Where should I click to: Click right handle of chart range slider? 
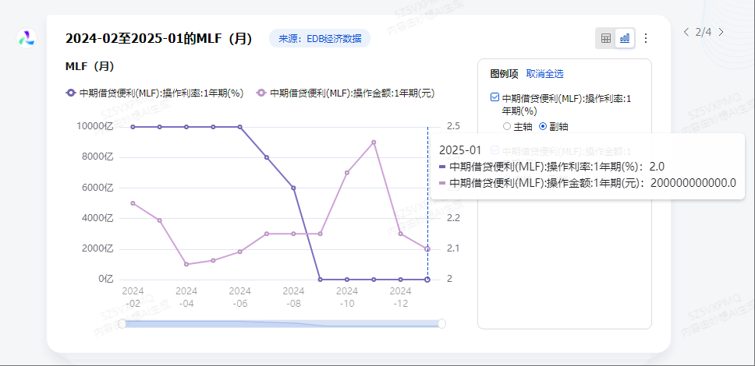click(x=441, y=323)
